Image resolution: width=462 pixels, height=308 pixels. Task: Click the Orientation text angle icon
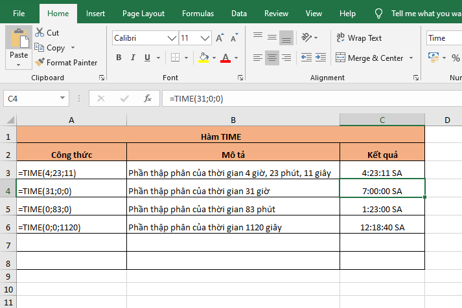tap(305, 38)
